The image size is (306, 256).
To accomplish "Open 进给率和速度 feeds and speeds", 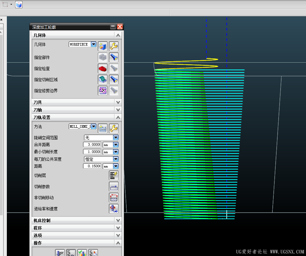I will tap(114, 209).
